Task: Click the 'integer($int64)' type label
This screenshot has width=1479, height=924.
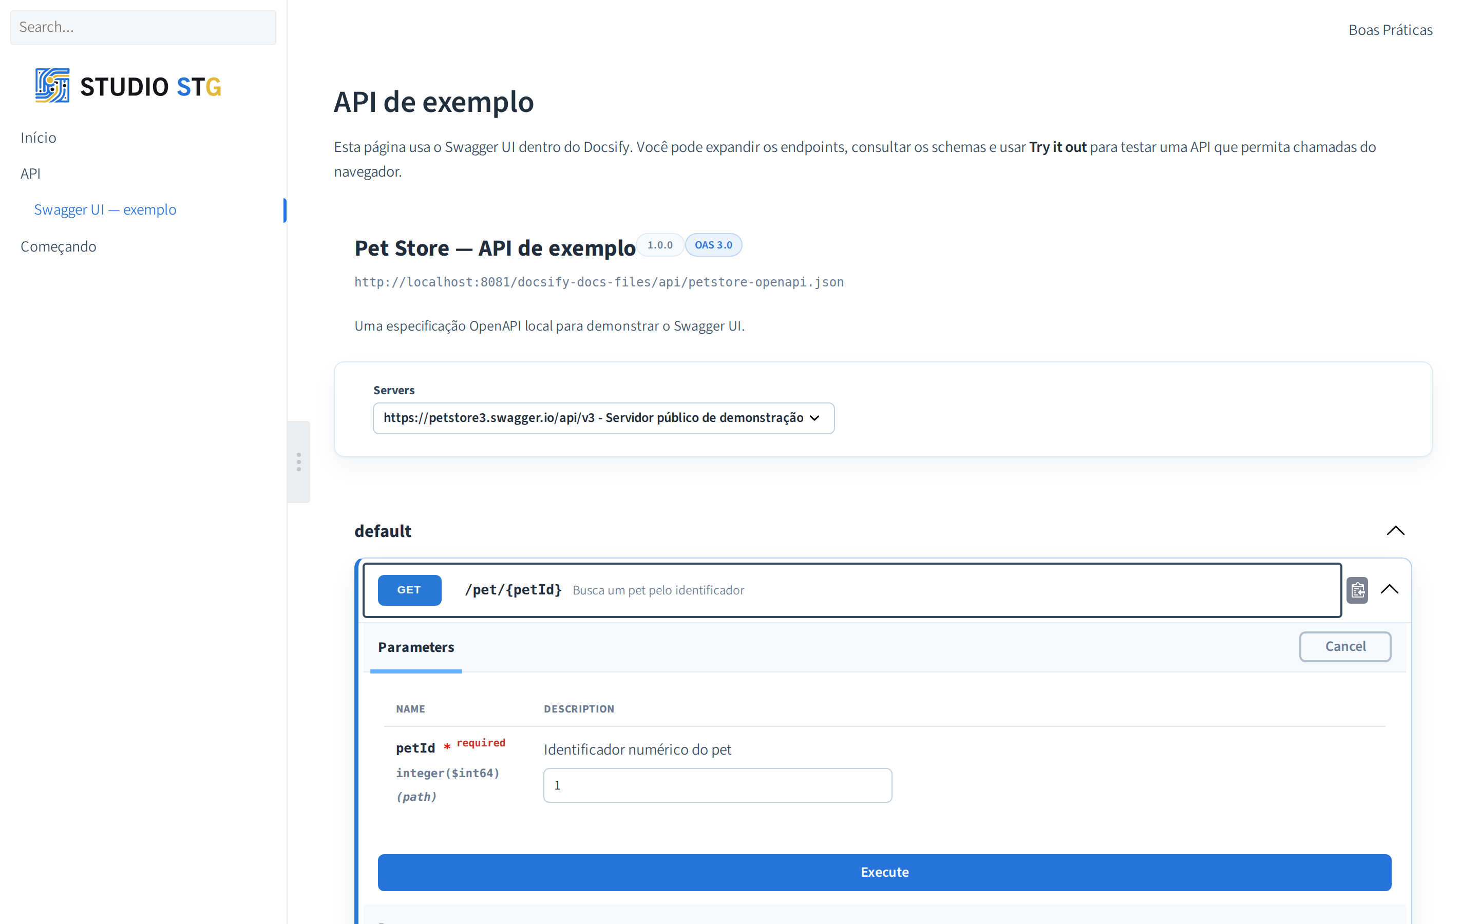Action: point(448,773)
